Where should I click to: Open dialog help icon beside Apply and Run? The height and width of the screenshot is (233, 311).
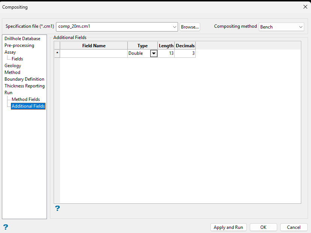[6, 227]
